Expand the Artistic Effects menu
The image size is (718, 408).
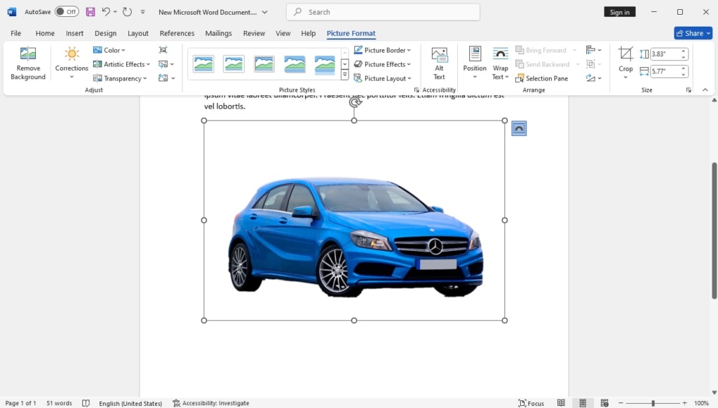pos(121,64)
